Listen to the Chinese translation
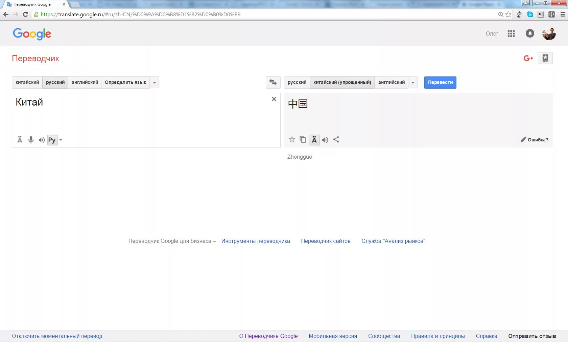This screenshot has height=342, width=568. coord(325,140)
